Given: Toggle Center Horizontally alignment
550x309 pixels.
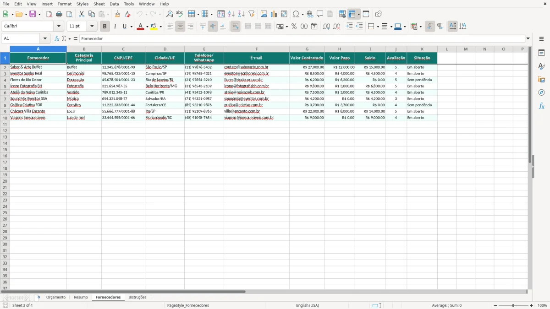Looking at the screenshot, I should (180, 27).
